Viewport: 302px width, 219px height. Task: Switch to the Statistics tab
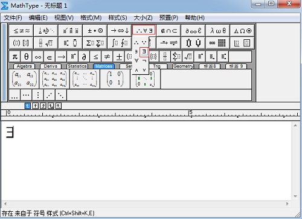pyautogui.click(x=77, y=66)
